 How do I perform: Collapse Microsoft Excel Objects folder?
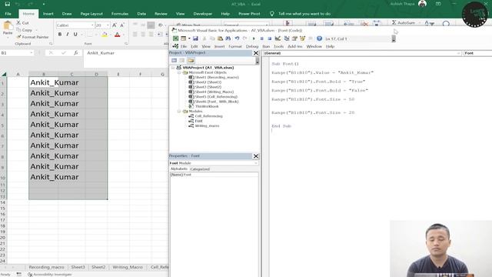point(179,72)
